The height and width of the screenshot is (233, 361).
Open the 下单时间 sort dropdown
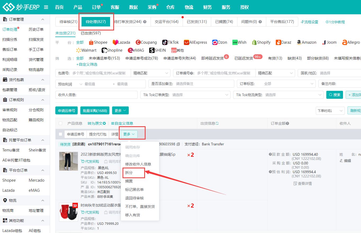click(330, 111)
